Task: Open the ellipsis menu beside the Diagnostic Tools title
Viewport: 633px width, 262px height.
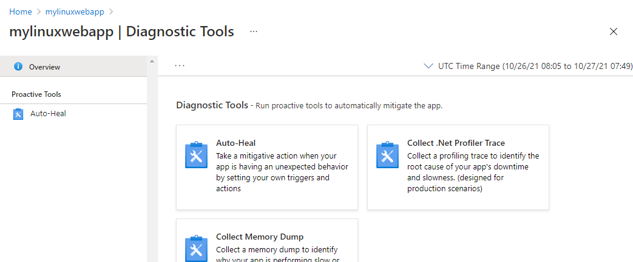Action: [x=254, y=31]
